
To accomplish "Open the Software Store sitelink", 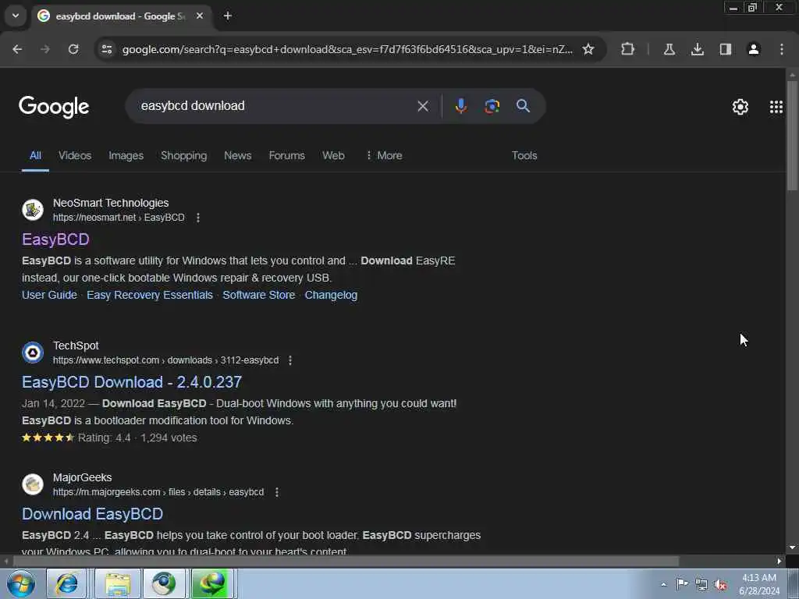I will point(259,295).
